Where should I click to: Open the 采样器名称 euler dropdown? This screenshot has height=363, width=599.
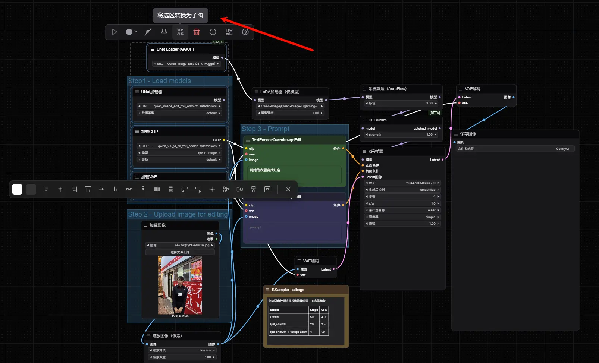point(402,210)
